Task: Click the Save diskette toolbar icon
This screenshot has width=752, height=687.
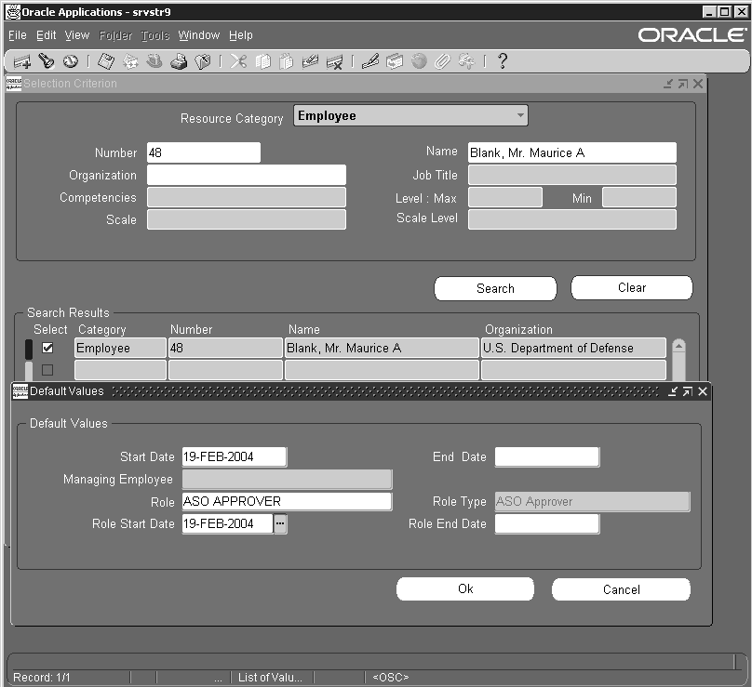Action: (105, 61)
